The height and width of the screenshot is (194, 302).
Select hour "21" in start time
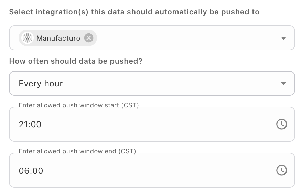23,124
